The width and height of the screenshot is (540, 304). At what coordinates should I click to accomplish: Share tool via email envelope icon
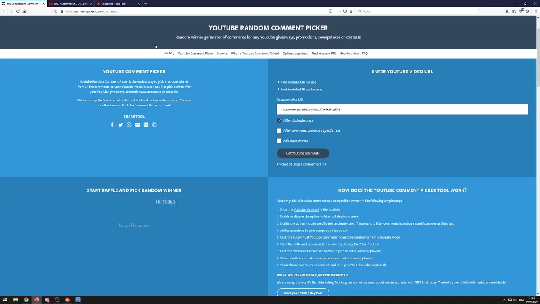tap(138, 125)
